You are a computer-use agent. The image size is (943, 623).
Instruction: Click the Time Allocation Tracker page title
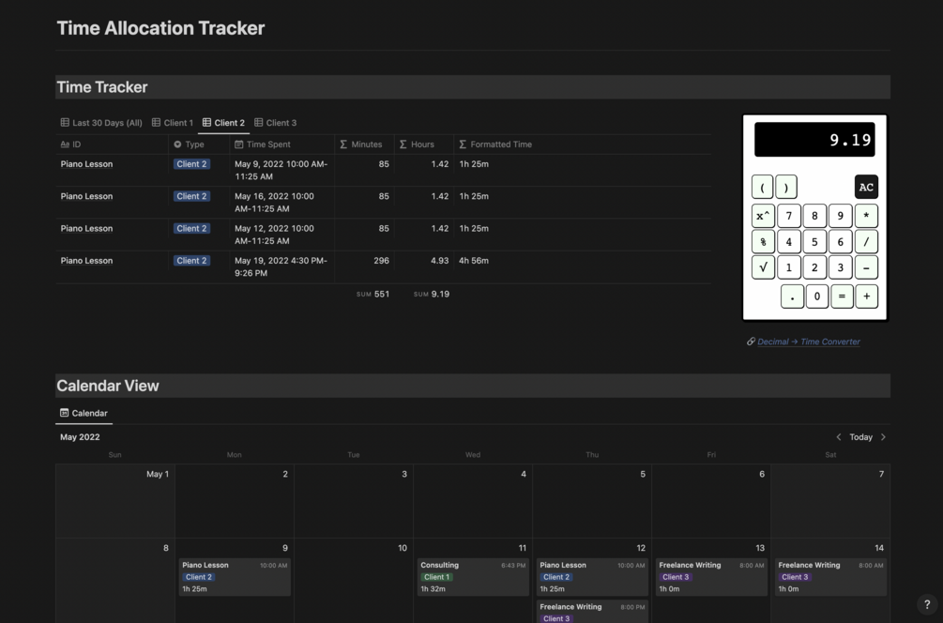coord(160,28)
